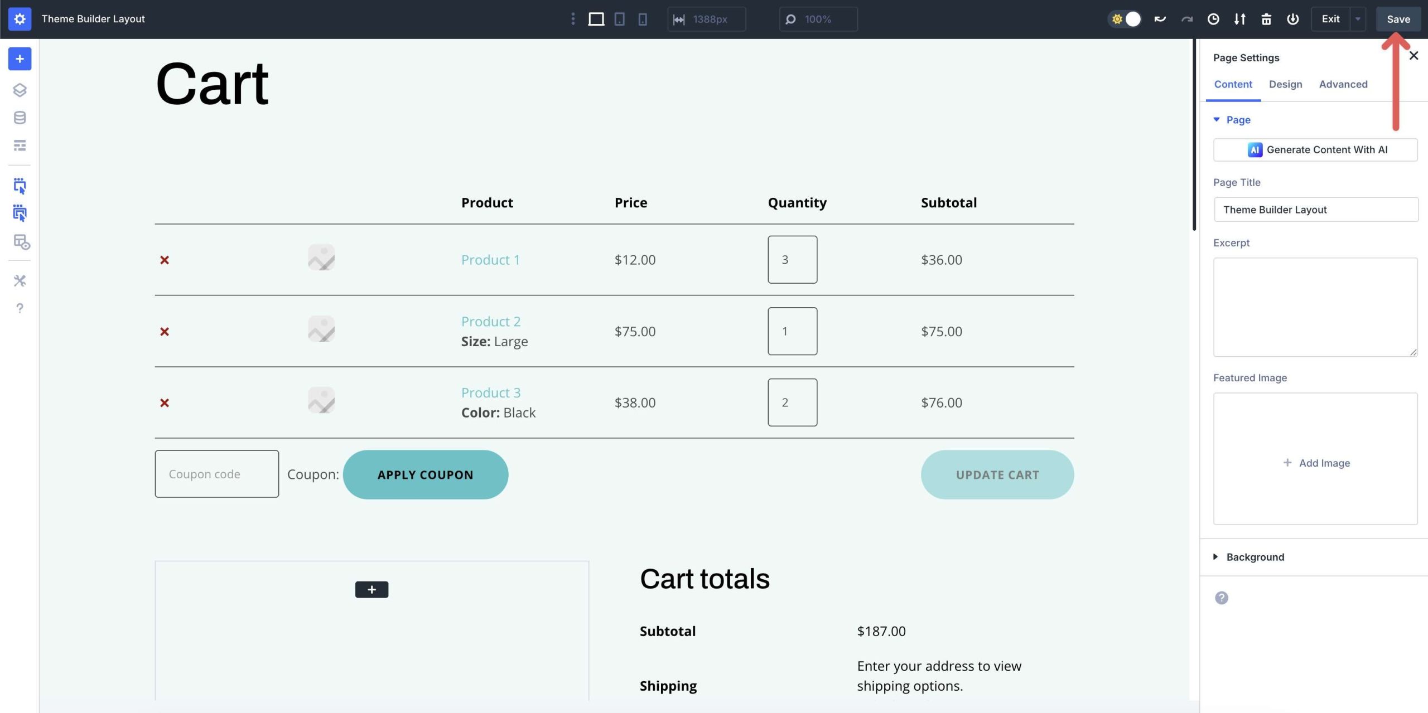Image resolution: width=1428 pixels, height=713 pixels.
Task: Toggle the light/dark mode switch
Action: (x=1125, y=18)
